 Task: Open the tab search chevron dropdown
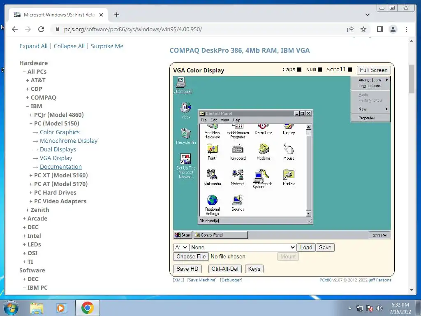pos(368,15)
